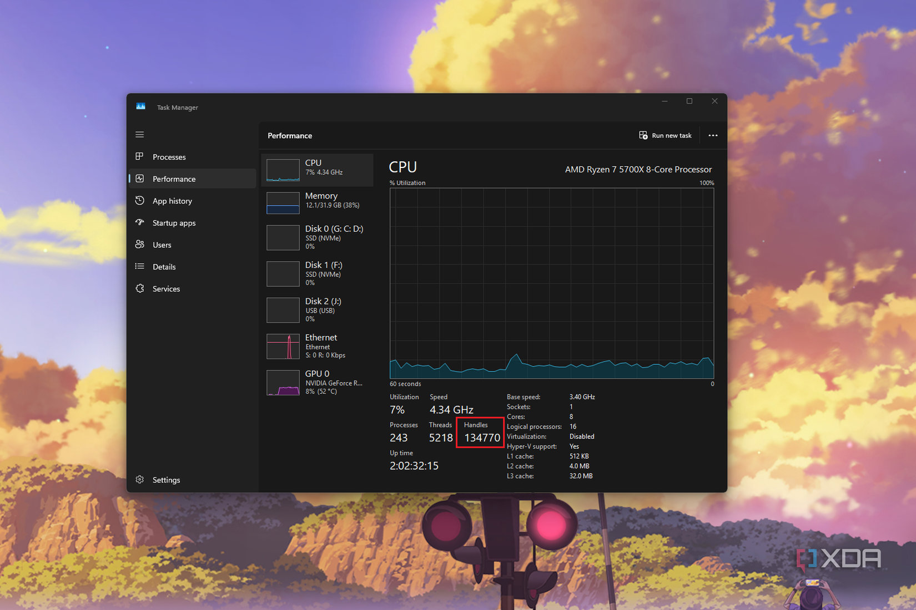
Task: Click the Startup apps gauge icon
Action: click(x=140, y=222)
